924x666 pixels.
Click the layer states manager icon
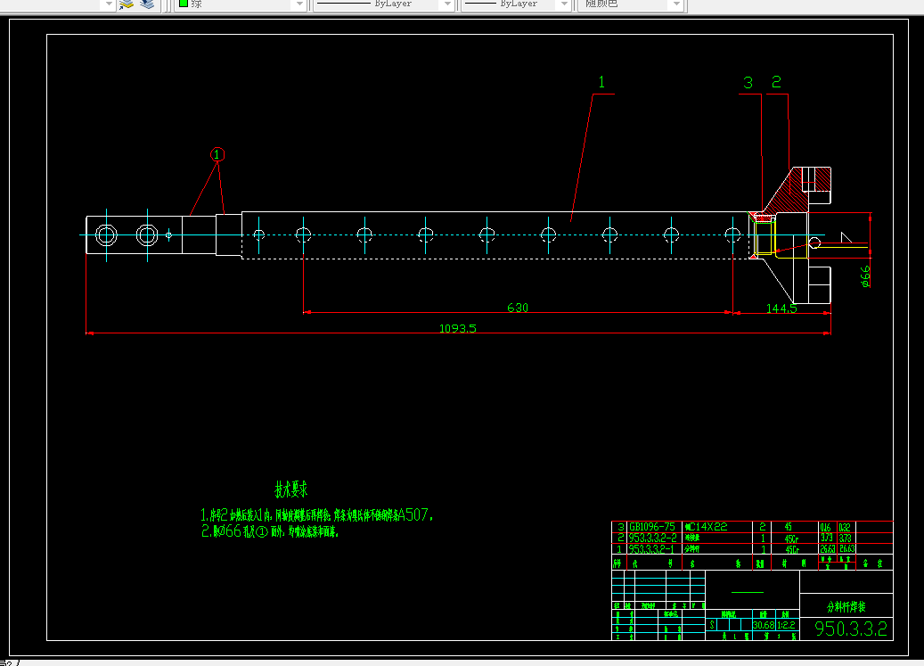pyautogui.click(x=127, y=4)
